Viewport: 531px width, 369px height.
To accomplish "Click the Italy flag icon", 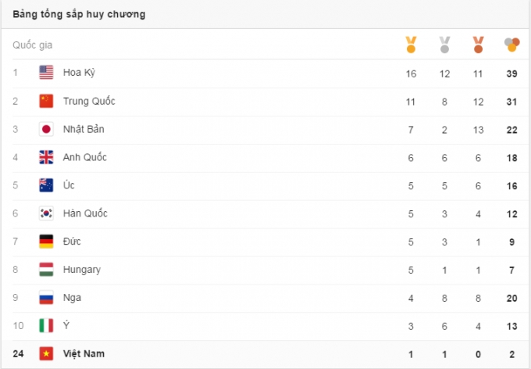I will tap(47, 326).
